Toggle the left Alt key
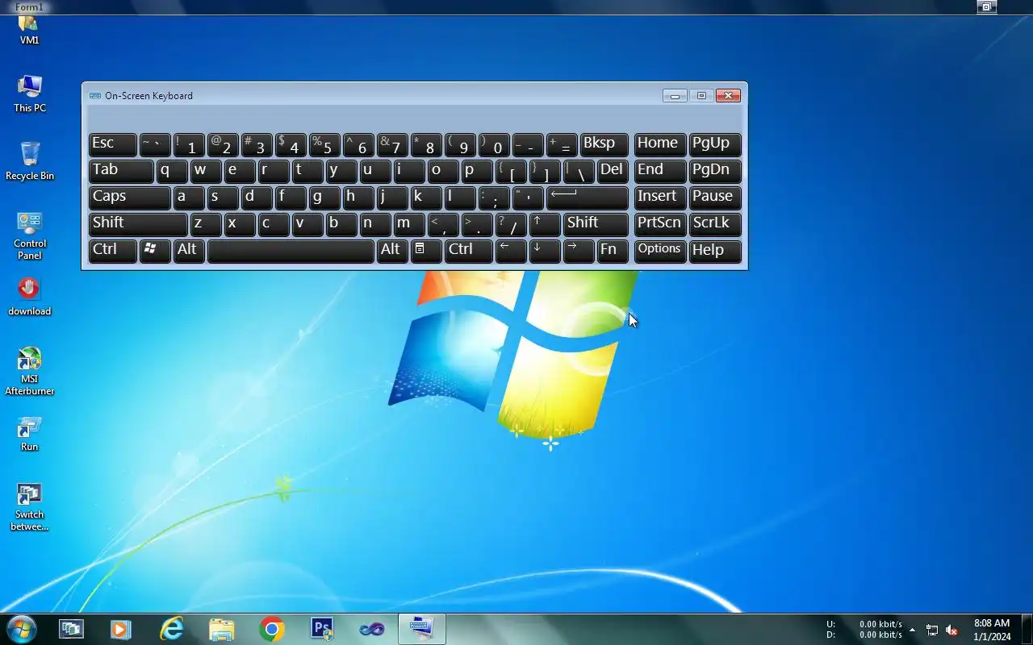Image resolution: width=1033 pixels, height=645 pixels. click(x=189, y=251)
